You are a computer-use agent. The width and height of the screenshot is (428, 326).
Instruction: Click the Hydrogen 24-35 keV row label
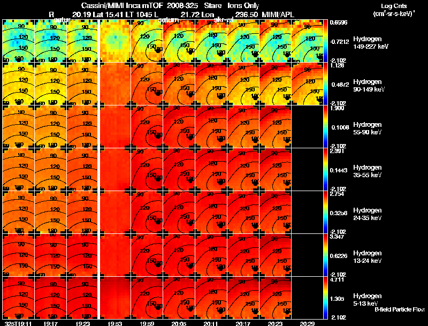point(368,214)
